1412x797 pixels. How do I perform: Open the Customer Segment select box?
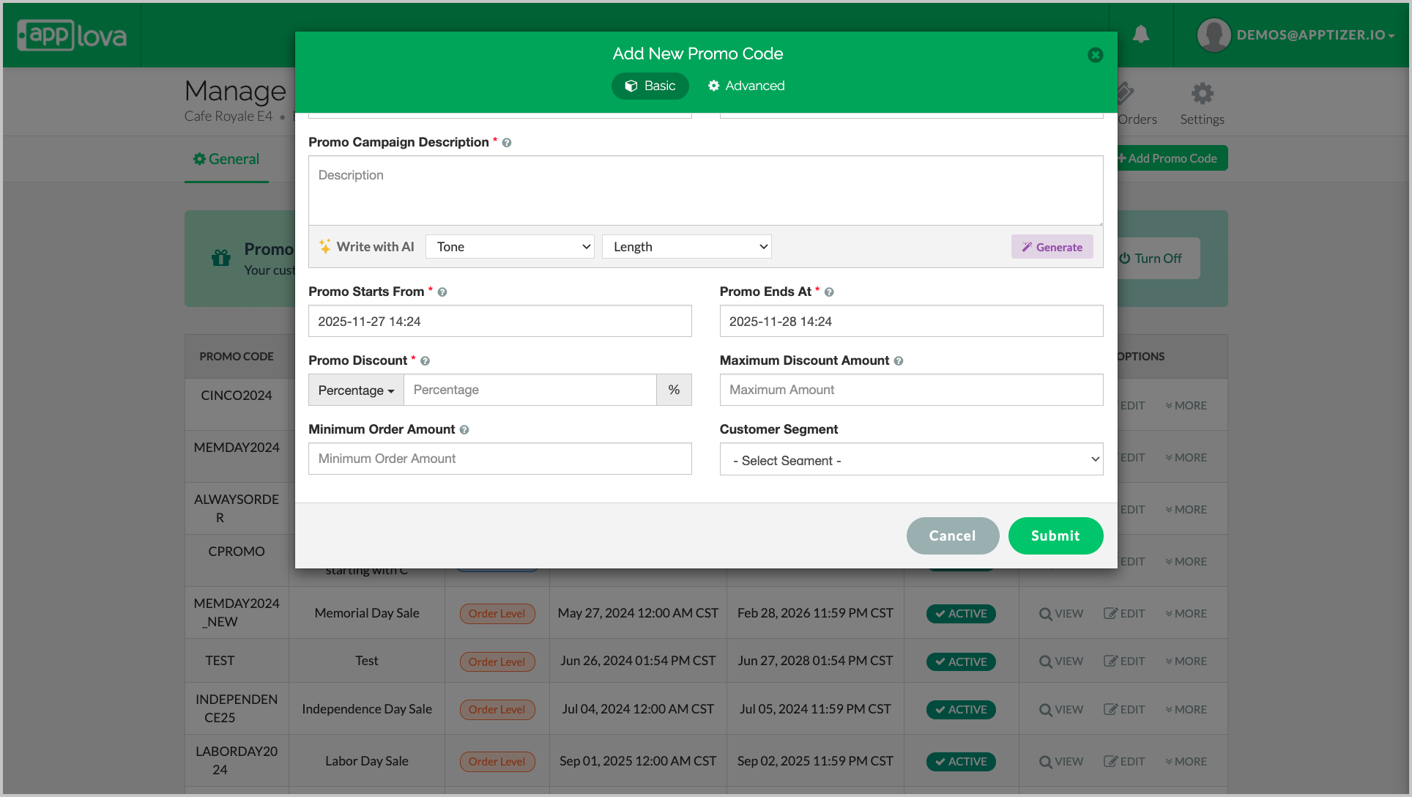[x=911, y=460]
